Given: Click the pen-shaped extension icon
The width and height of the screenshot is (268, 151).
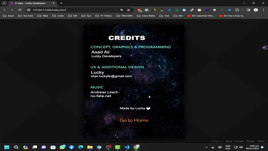Looking at the screenshot, I should [192, 10].
